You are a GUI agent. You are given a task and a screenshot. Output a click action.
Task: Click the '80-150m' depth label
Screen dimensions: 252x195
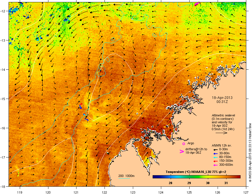tap(225, 157)
